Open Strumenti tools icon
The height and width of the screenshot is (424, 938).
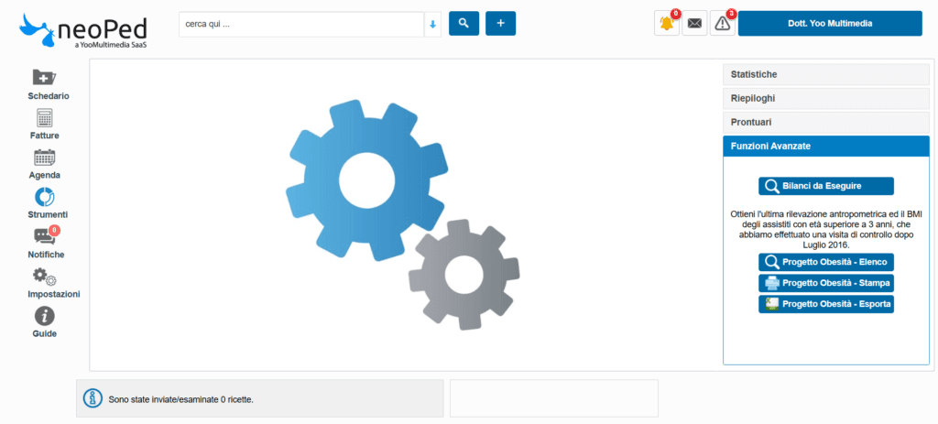tap(44, 197)
